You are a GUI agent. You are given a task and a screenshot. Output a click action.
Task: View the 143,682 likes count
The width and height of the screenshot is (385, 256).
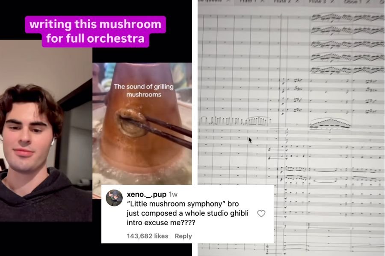tap(147, 236)
